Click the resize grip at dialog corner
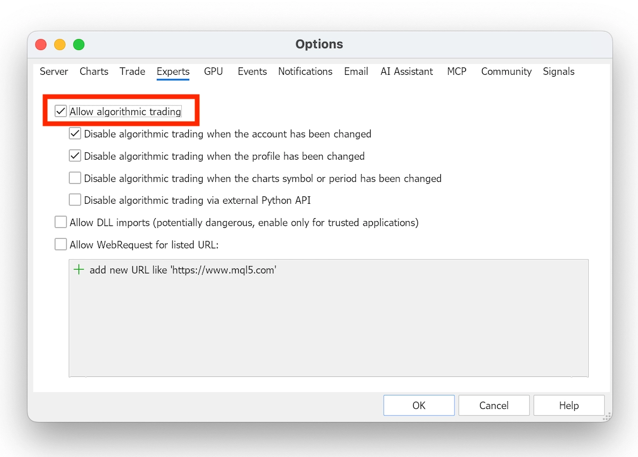This screenshot has height=457, width=638. point(607,417)
